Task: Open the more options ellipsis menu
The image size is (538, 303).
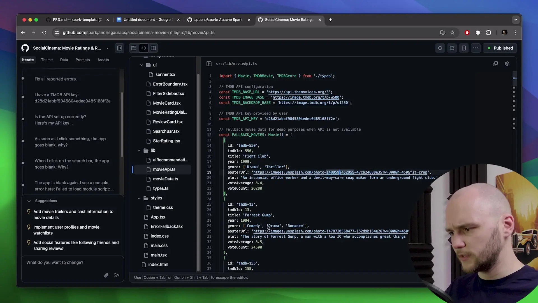Action: pos(476,48)
